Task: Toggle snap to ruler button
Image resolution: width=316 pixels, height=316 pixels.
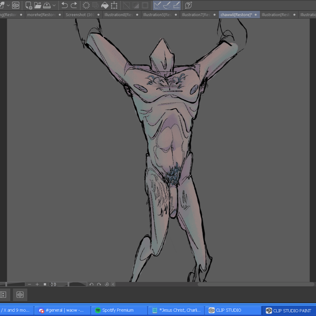Action: 158,5
